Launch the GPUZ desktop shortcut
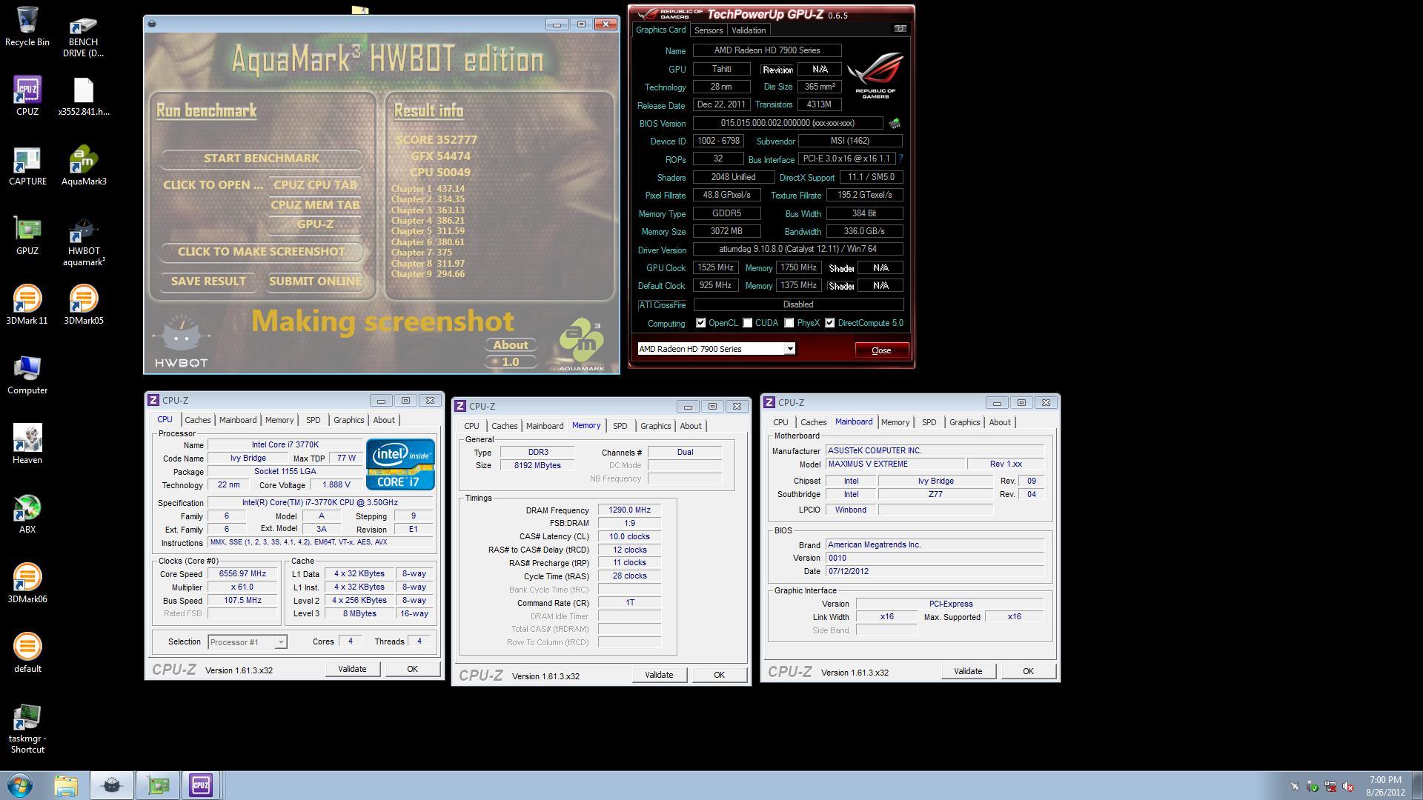Viewport: 1423px width, 800px height. coord(27,236)
